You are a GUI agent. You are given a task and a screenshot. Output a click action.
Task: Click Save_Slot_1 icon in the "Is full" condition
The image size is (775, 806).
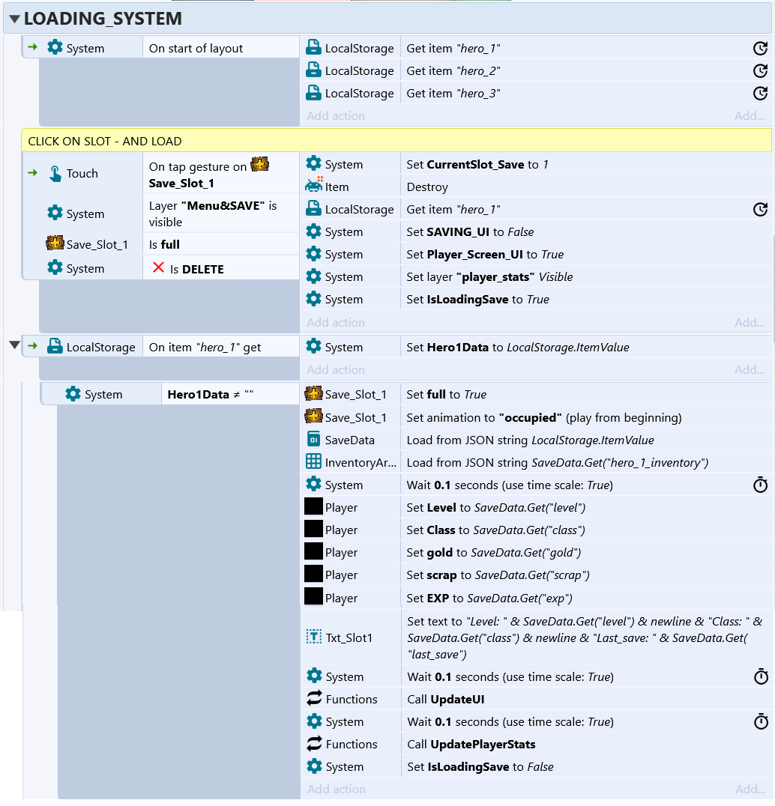coord(55,244)
